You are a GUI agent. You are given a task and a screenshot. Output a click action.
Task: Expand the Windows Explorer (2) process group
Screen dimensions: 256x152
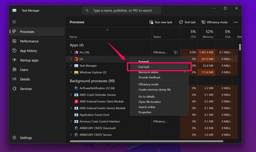tap(71, 72)
